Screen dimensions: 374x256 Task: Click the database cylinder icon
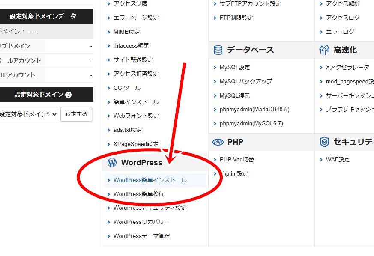pyautogui.click(x=218, y=50)
